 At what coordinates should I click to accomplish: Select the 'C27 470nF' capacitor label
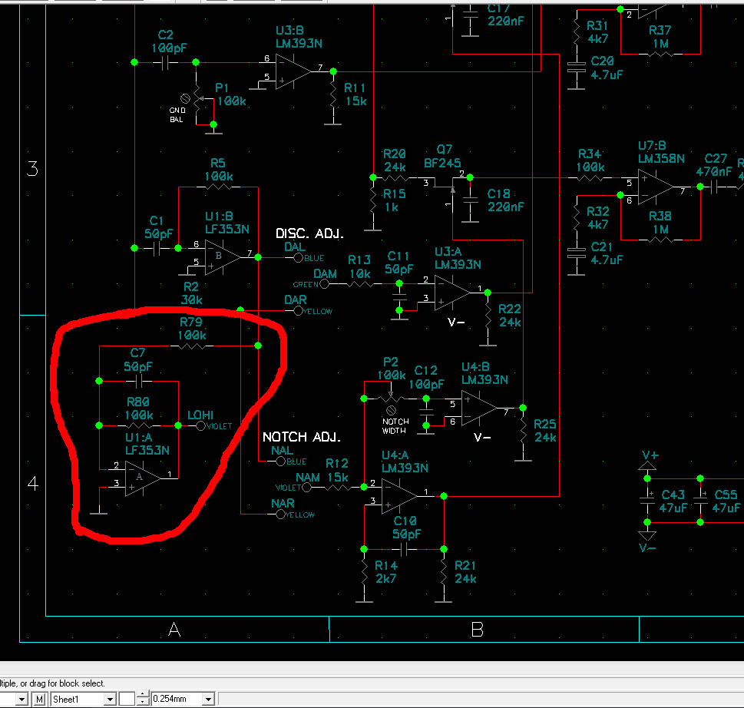(x=714, y=164)
